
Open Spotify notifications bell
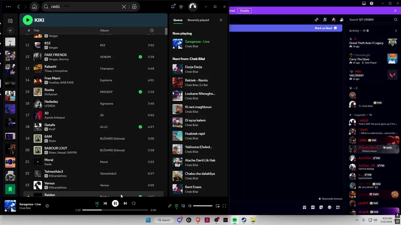click(173, 7)
